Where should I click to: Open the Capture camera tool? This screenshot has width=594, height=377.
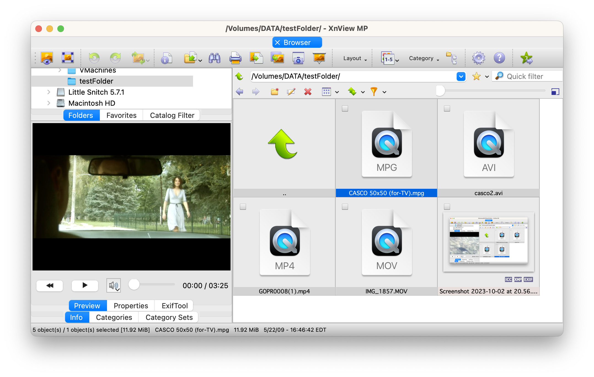298,58
